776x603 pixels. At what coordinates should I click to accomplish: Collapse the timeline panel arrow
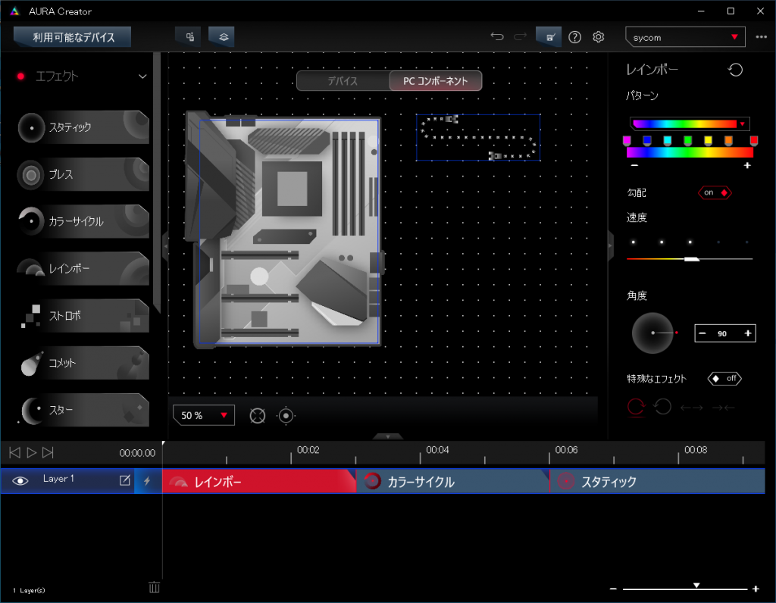tap(387, 437)
